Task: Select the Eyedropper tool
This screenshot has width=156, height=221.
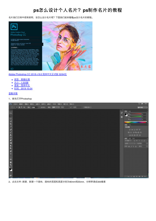Action: pos(11,127)
